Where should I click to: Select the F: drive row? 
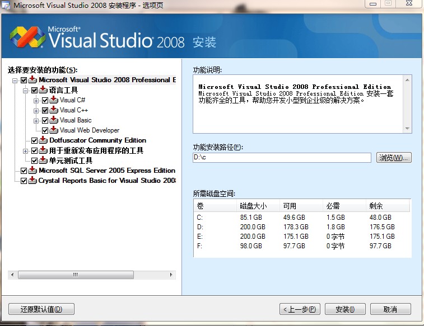(x=302, y=246)
